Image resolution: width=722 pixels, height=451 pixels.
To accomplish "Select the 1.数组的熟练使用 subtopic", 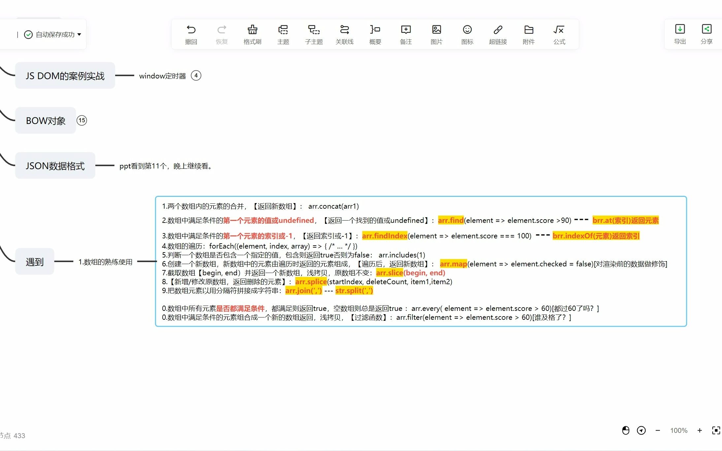I will click(105, 262).
